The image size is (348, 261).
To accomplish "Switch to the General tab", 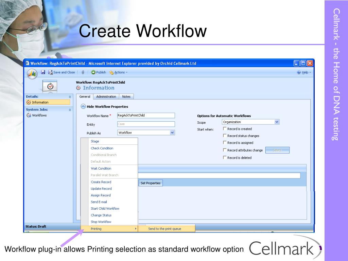I will pos(85,97).
